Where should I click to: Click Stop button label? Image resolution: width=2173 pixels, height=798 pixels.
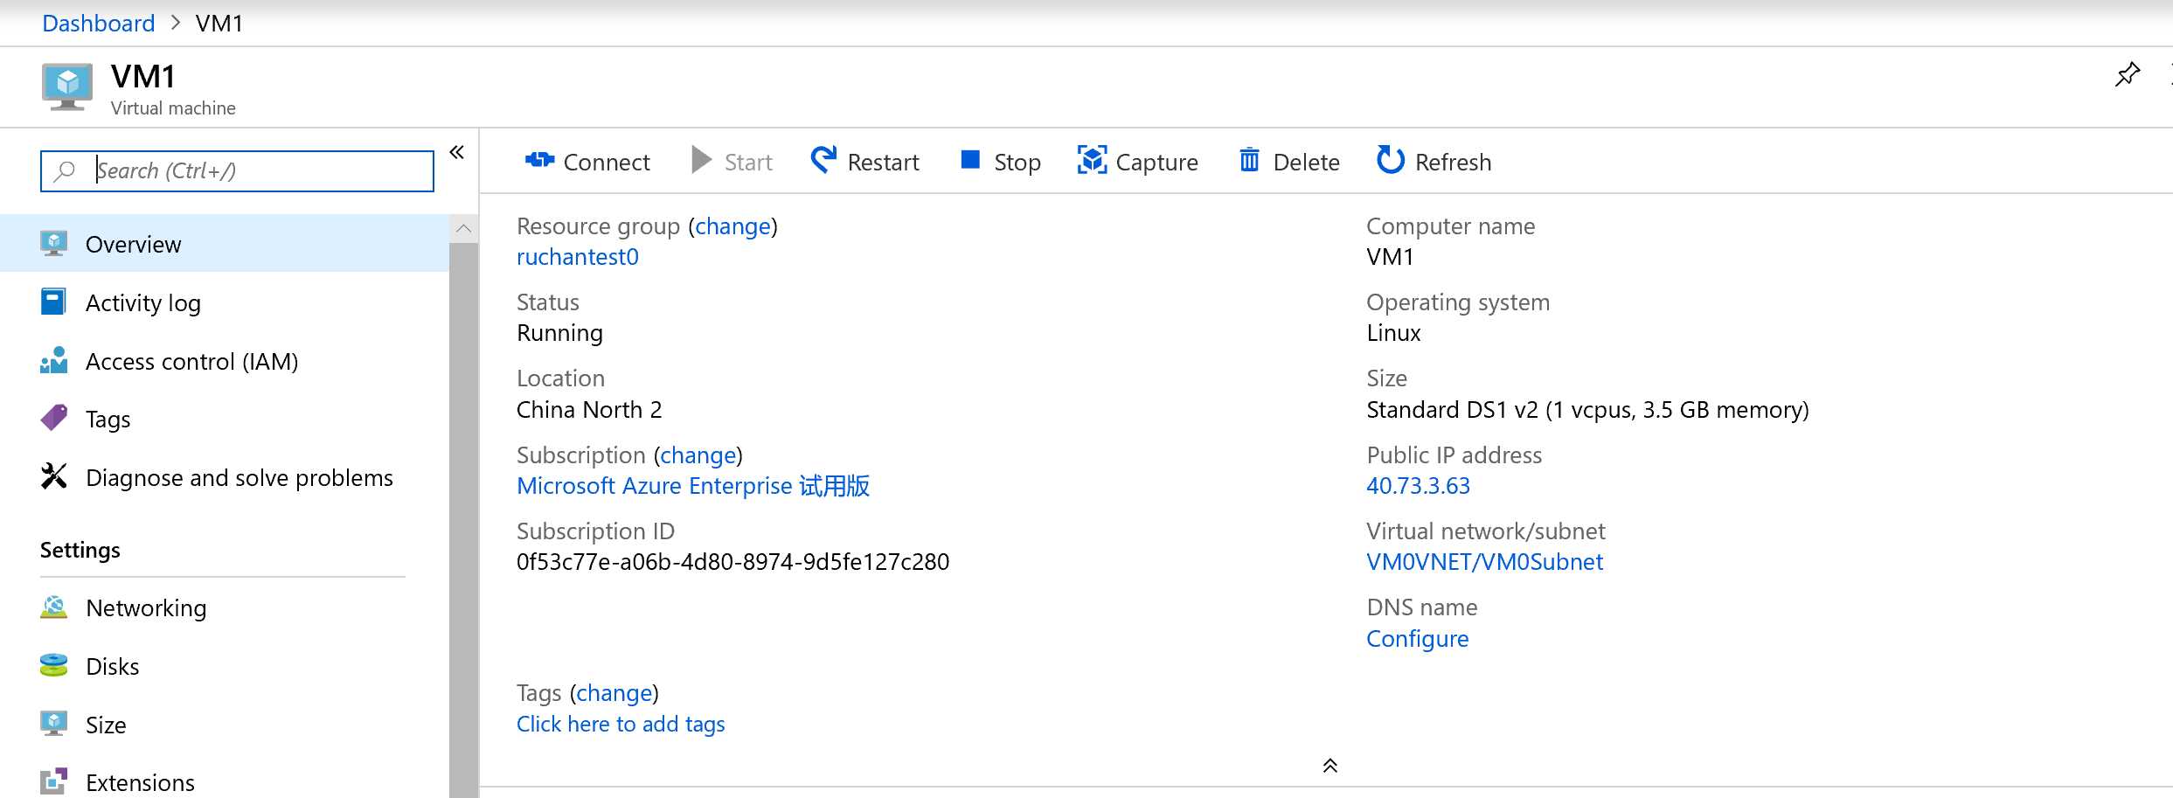tap(1017, 162)
